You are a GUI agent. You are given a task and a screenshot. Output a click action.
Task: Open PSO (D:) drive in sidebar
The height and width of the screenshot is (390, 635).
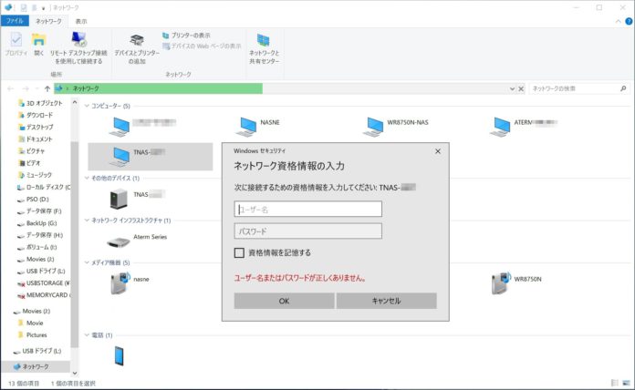tap(33, 200)
